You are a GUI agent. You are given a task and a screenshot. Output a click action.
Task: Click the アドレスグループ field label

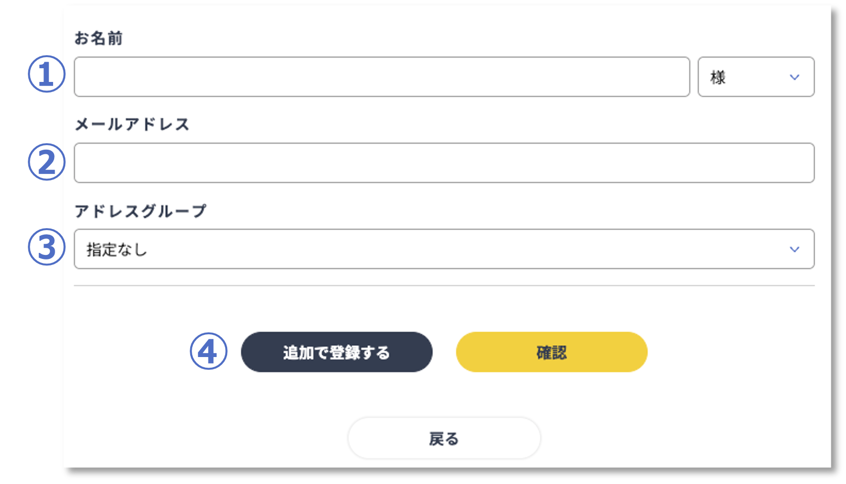pyautogui.click(x=141, y=211)
